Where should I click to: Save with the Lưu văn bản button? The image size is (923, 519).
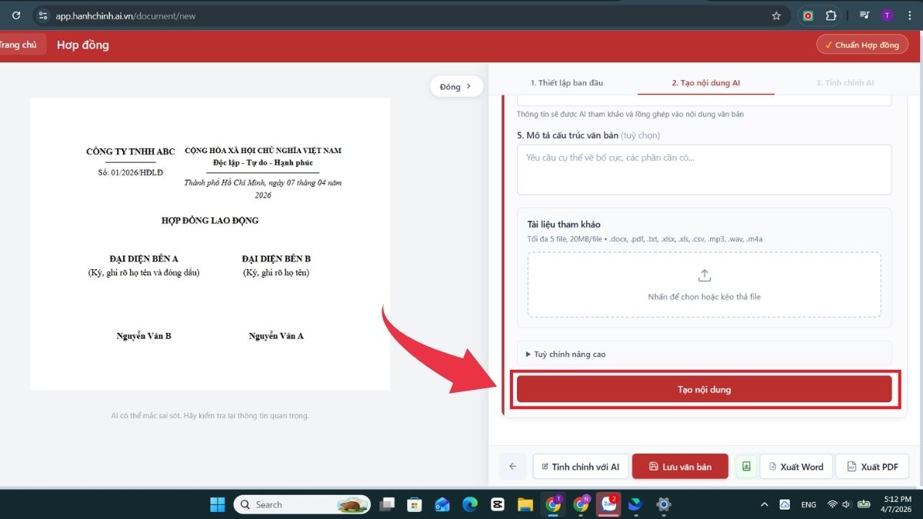pyautogui.click(x=680, y=466)
